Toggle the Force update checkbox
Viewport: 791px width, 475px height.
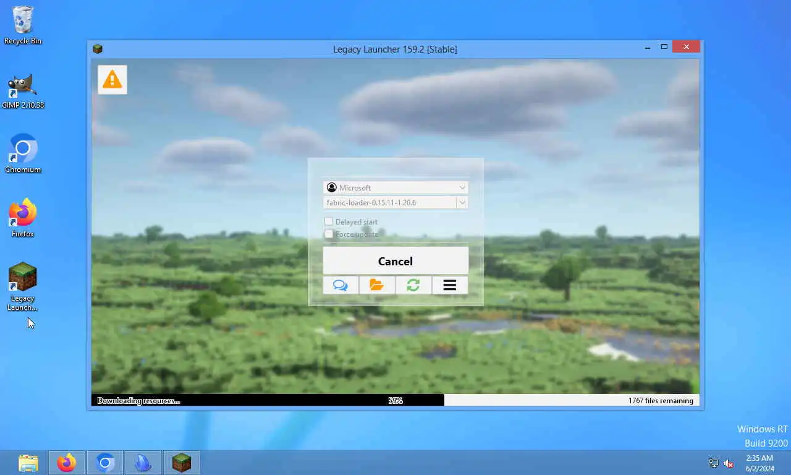click(329, 234)
